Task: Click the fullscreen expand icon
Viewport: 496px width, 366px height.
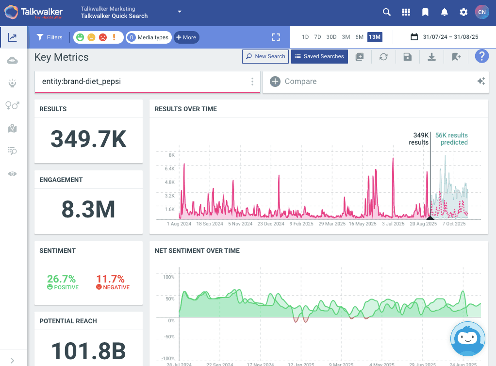Action: [276, 37]
